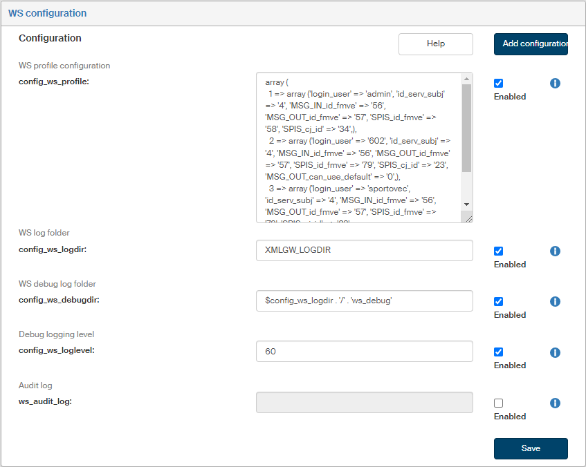586x467 pixels.
Task: Click the textarea resize handle corner
Action: (x=468, y=218)
